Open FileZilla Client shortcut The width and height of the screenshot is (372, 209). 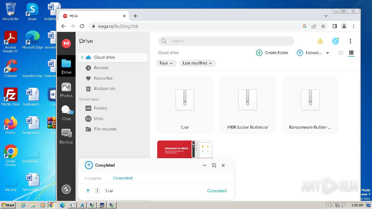click(10, 97)
